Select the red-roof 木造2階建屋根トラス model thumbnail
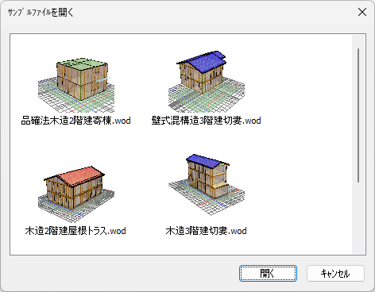Image resolution: width=375 pixels, height=292 pixels. (76, 194)
